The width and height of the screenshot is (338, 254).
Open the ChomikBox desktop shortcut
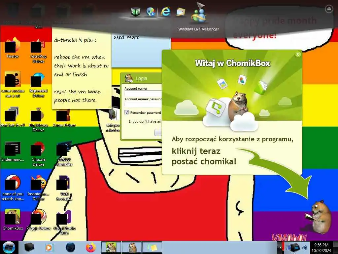tap(13, 220)
